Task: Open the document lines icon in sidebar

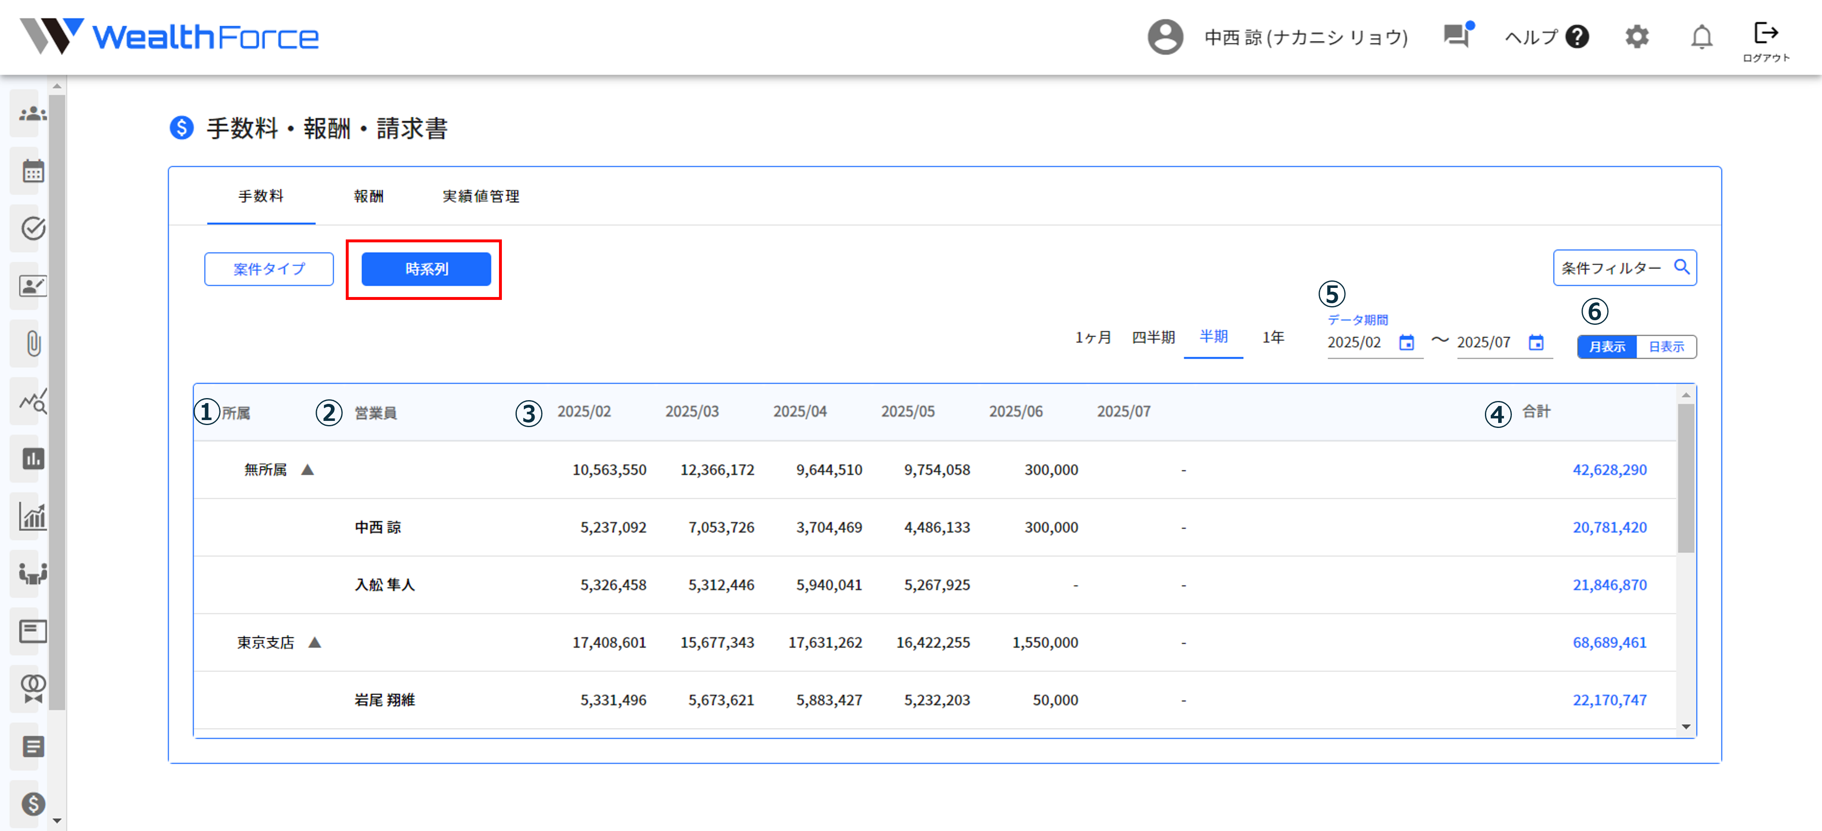Action: (x=33, y=746)
